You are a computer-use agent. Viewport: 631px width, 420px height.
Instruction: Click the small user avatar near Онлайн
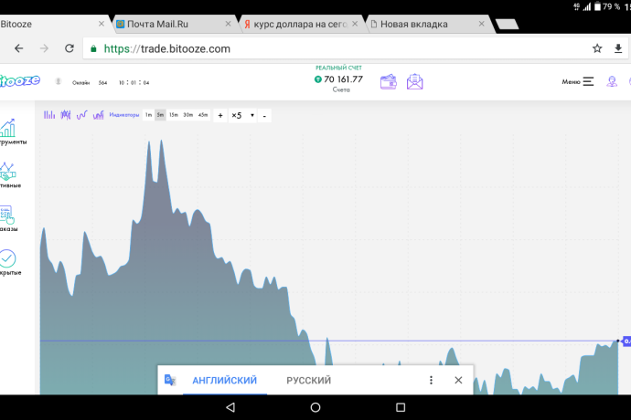pyautogui.click(x=58, y=81)
